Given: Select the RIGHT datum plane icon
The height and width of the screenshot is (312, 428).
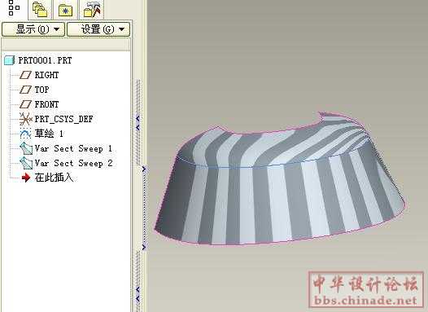Looking at the screenshot, I should pos(26,75).
